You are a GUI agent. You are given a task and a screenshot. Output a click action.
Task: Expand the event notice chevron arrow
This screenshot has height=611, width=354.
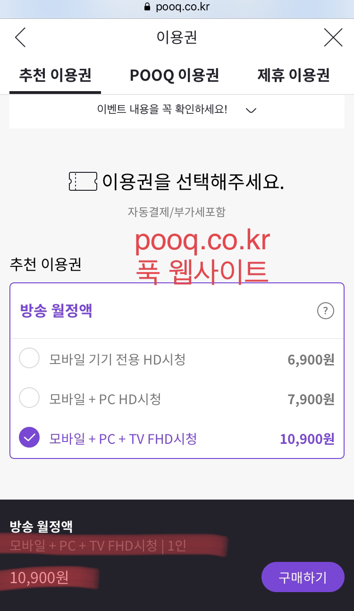click(251, 110)
